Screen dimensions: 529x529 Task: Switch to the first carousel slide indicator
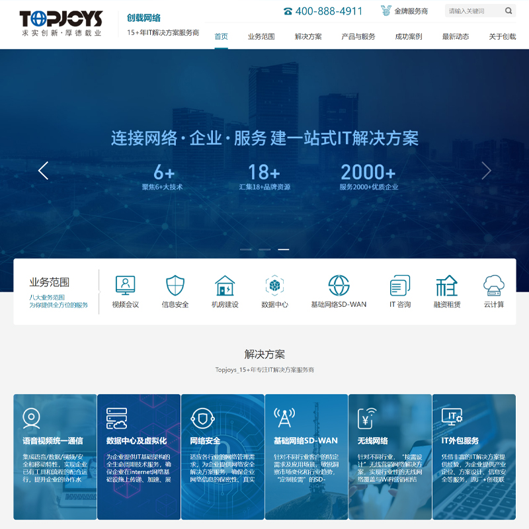pos(246,249)
